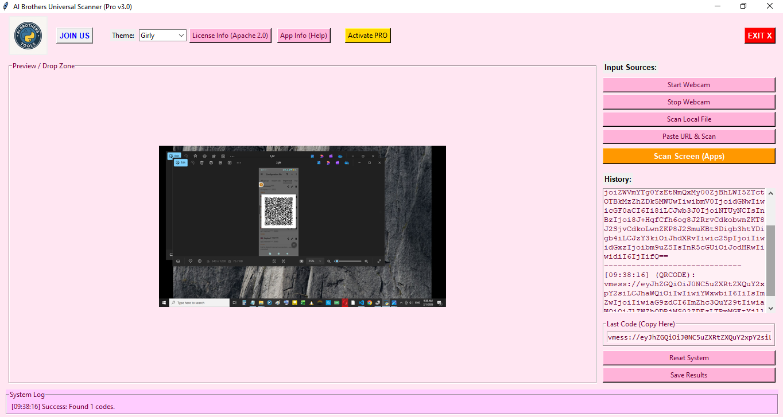The height and width of the screenshot is (417, 783).
Task: Click the History scroll up arrow
Action: coord(770,194)
